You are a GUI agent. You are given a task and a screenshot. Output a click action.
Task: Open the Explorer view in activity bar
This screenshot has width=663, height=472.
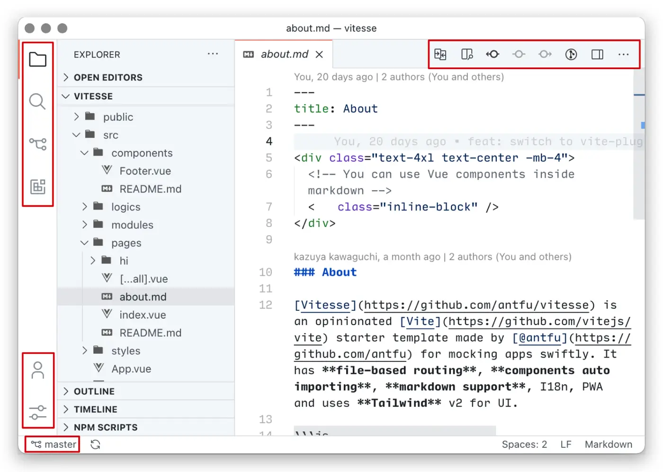pyautogui.click(x=37, y=60)
